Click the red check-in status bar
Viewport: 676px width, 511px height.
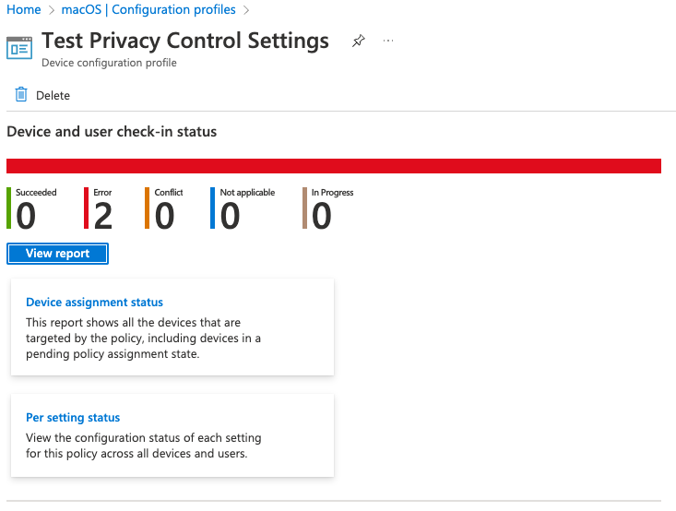click(334, 166)
